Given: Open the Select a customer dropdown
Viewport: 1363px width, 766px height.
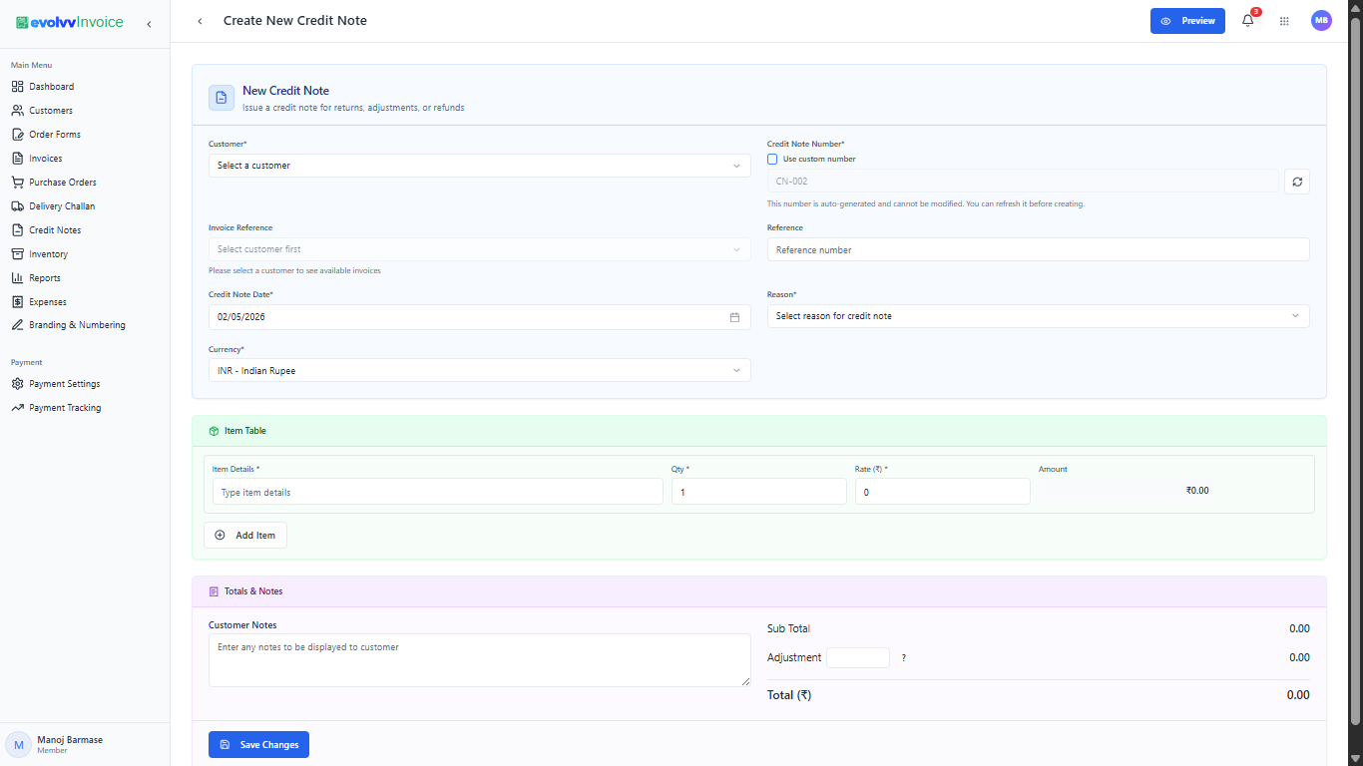Looking at the screenshot, I should (x=479, y=166).
